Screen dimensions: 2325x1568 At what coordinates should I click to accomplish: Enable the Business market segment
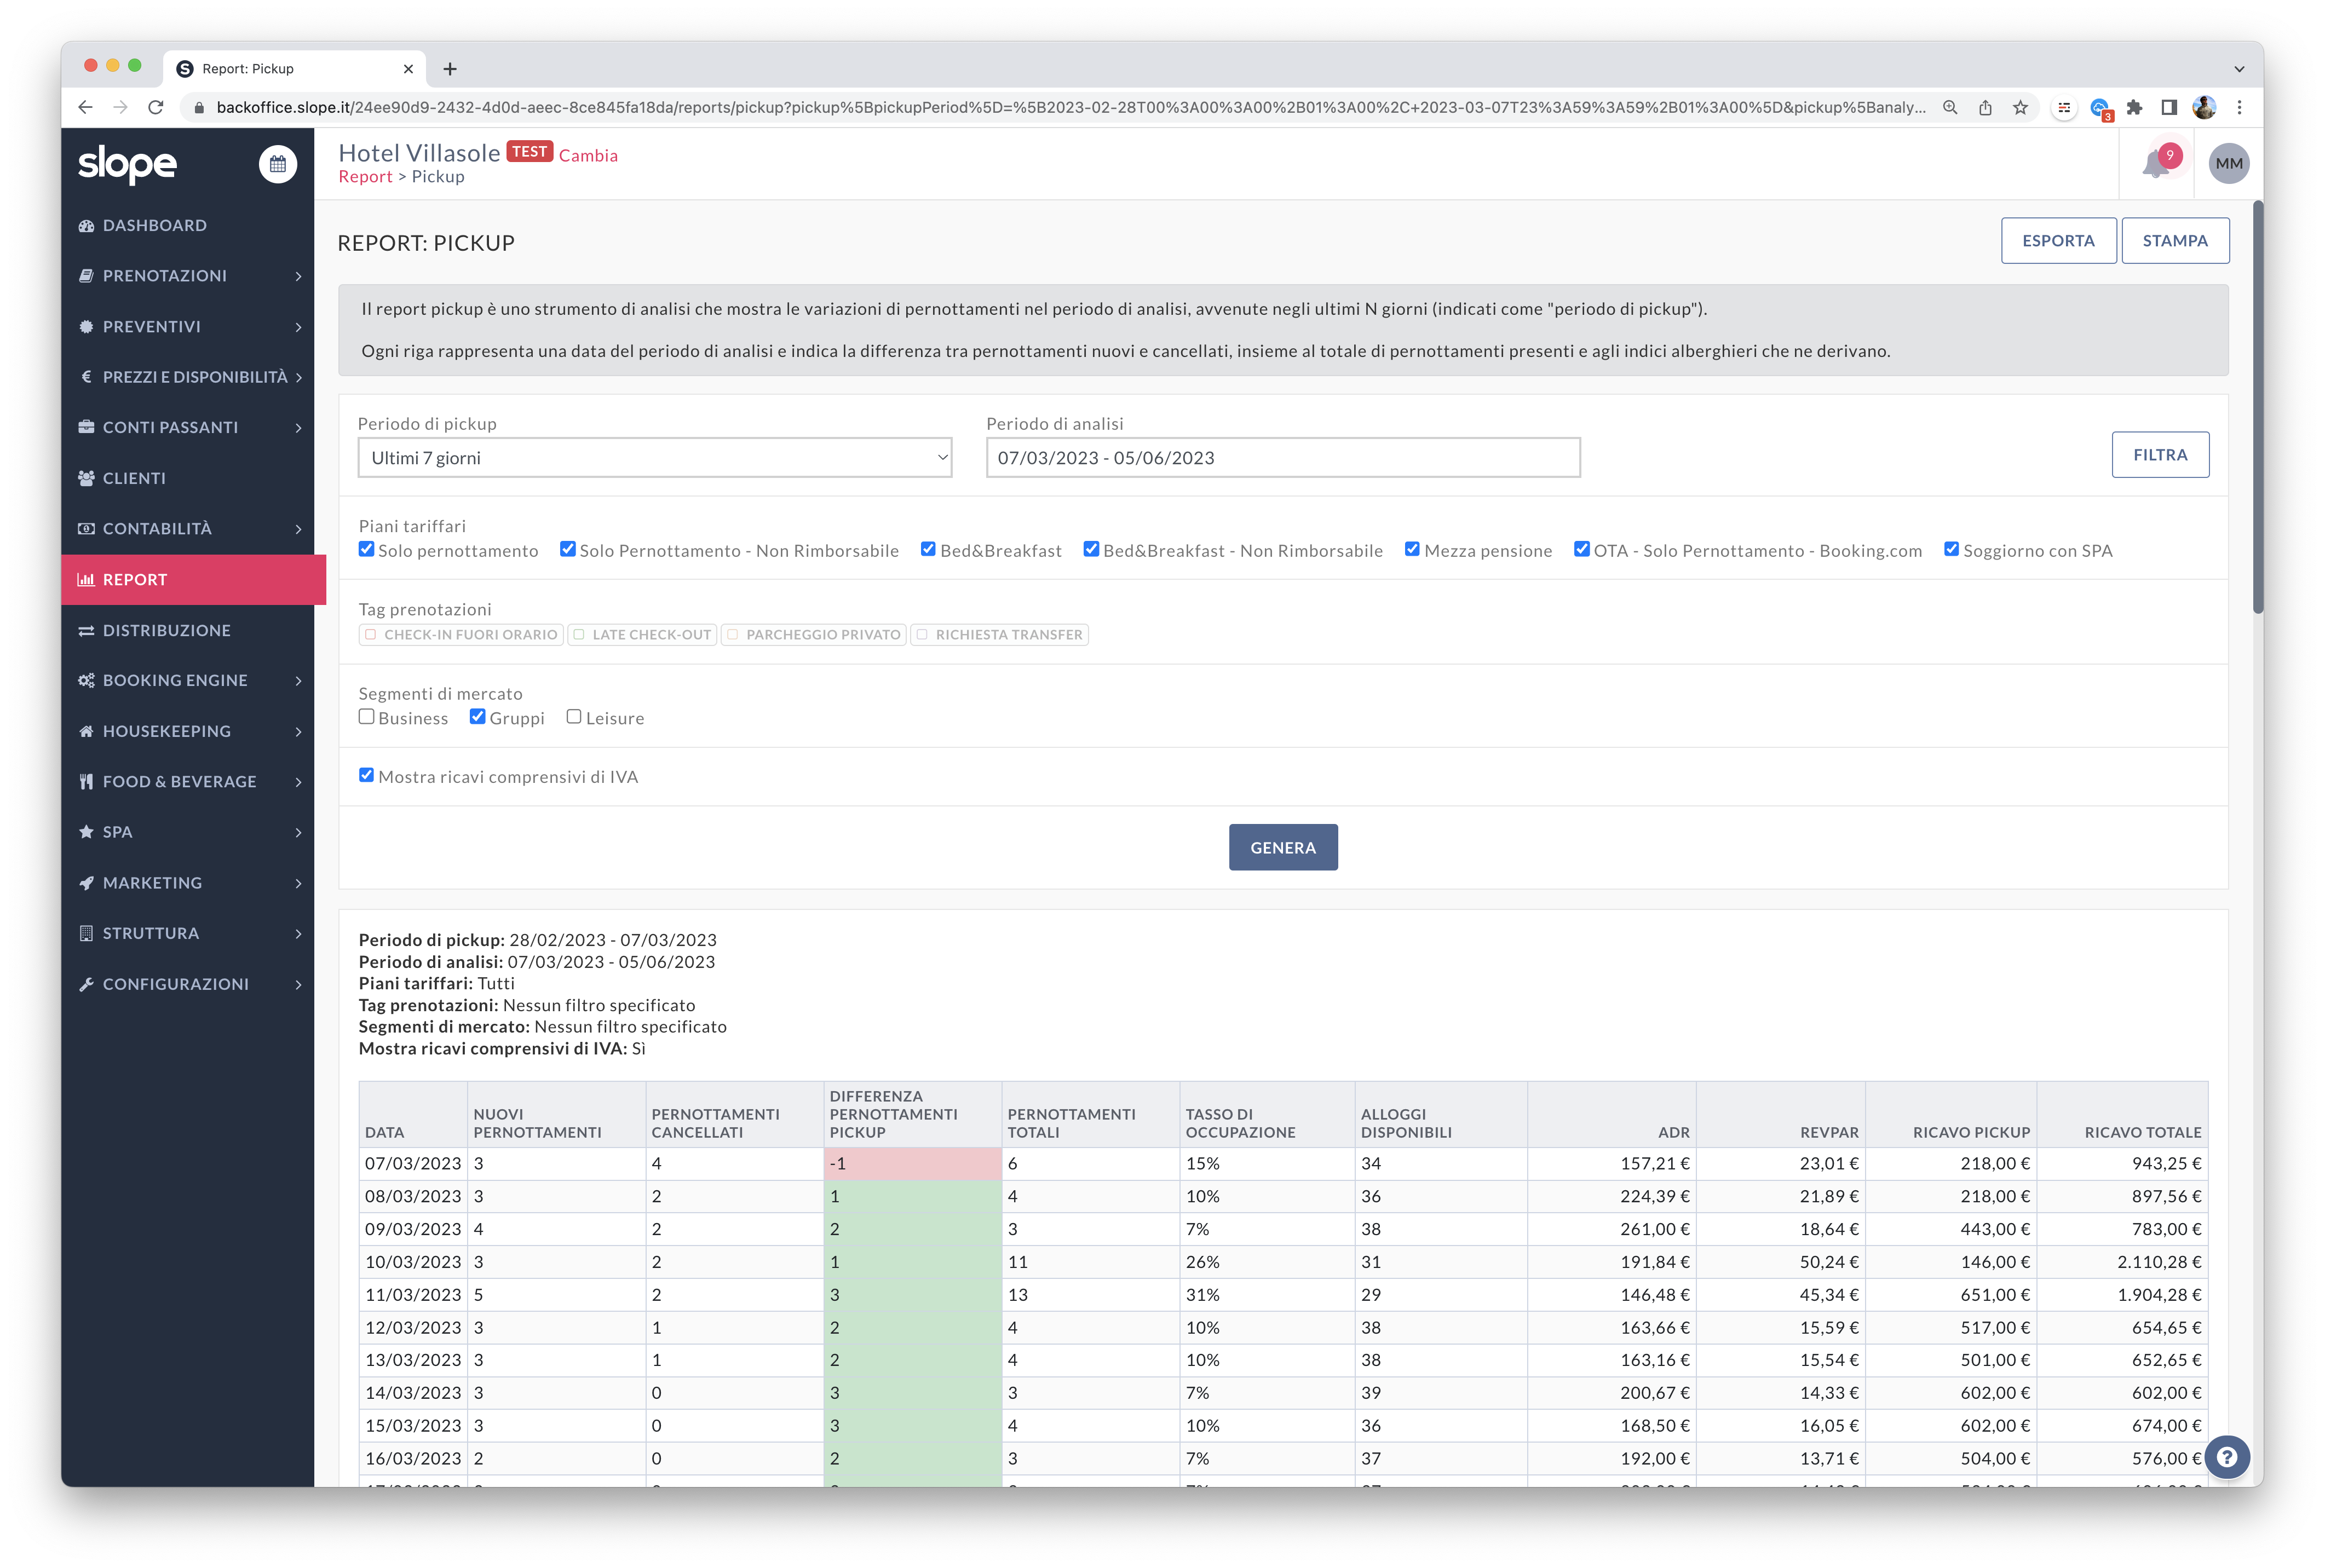point(366,716)
